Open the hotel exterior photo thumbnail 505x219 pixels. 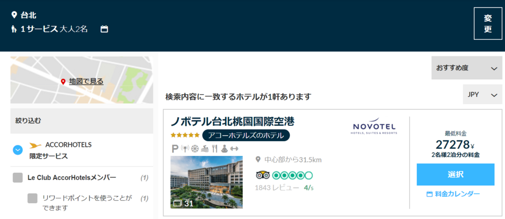click(x=207, y=182)
